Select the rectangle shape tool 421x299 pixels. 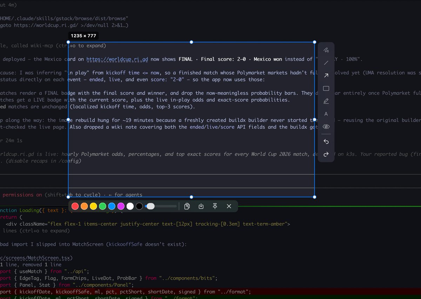(326, 88)
